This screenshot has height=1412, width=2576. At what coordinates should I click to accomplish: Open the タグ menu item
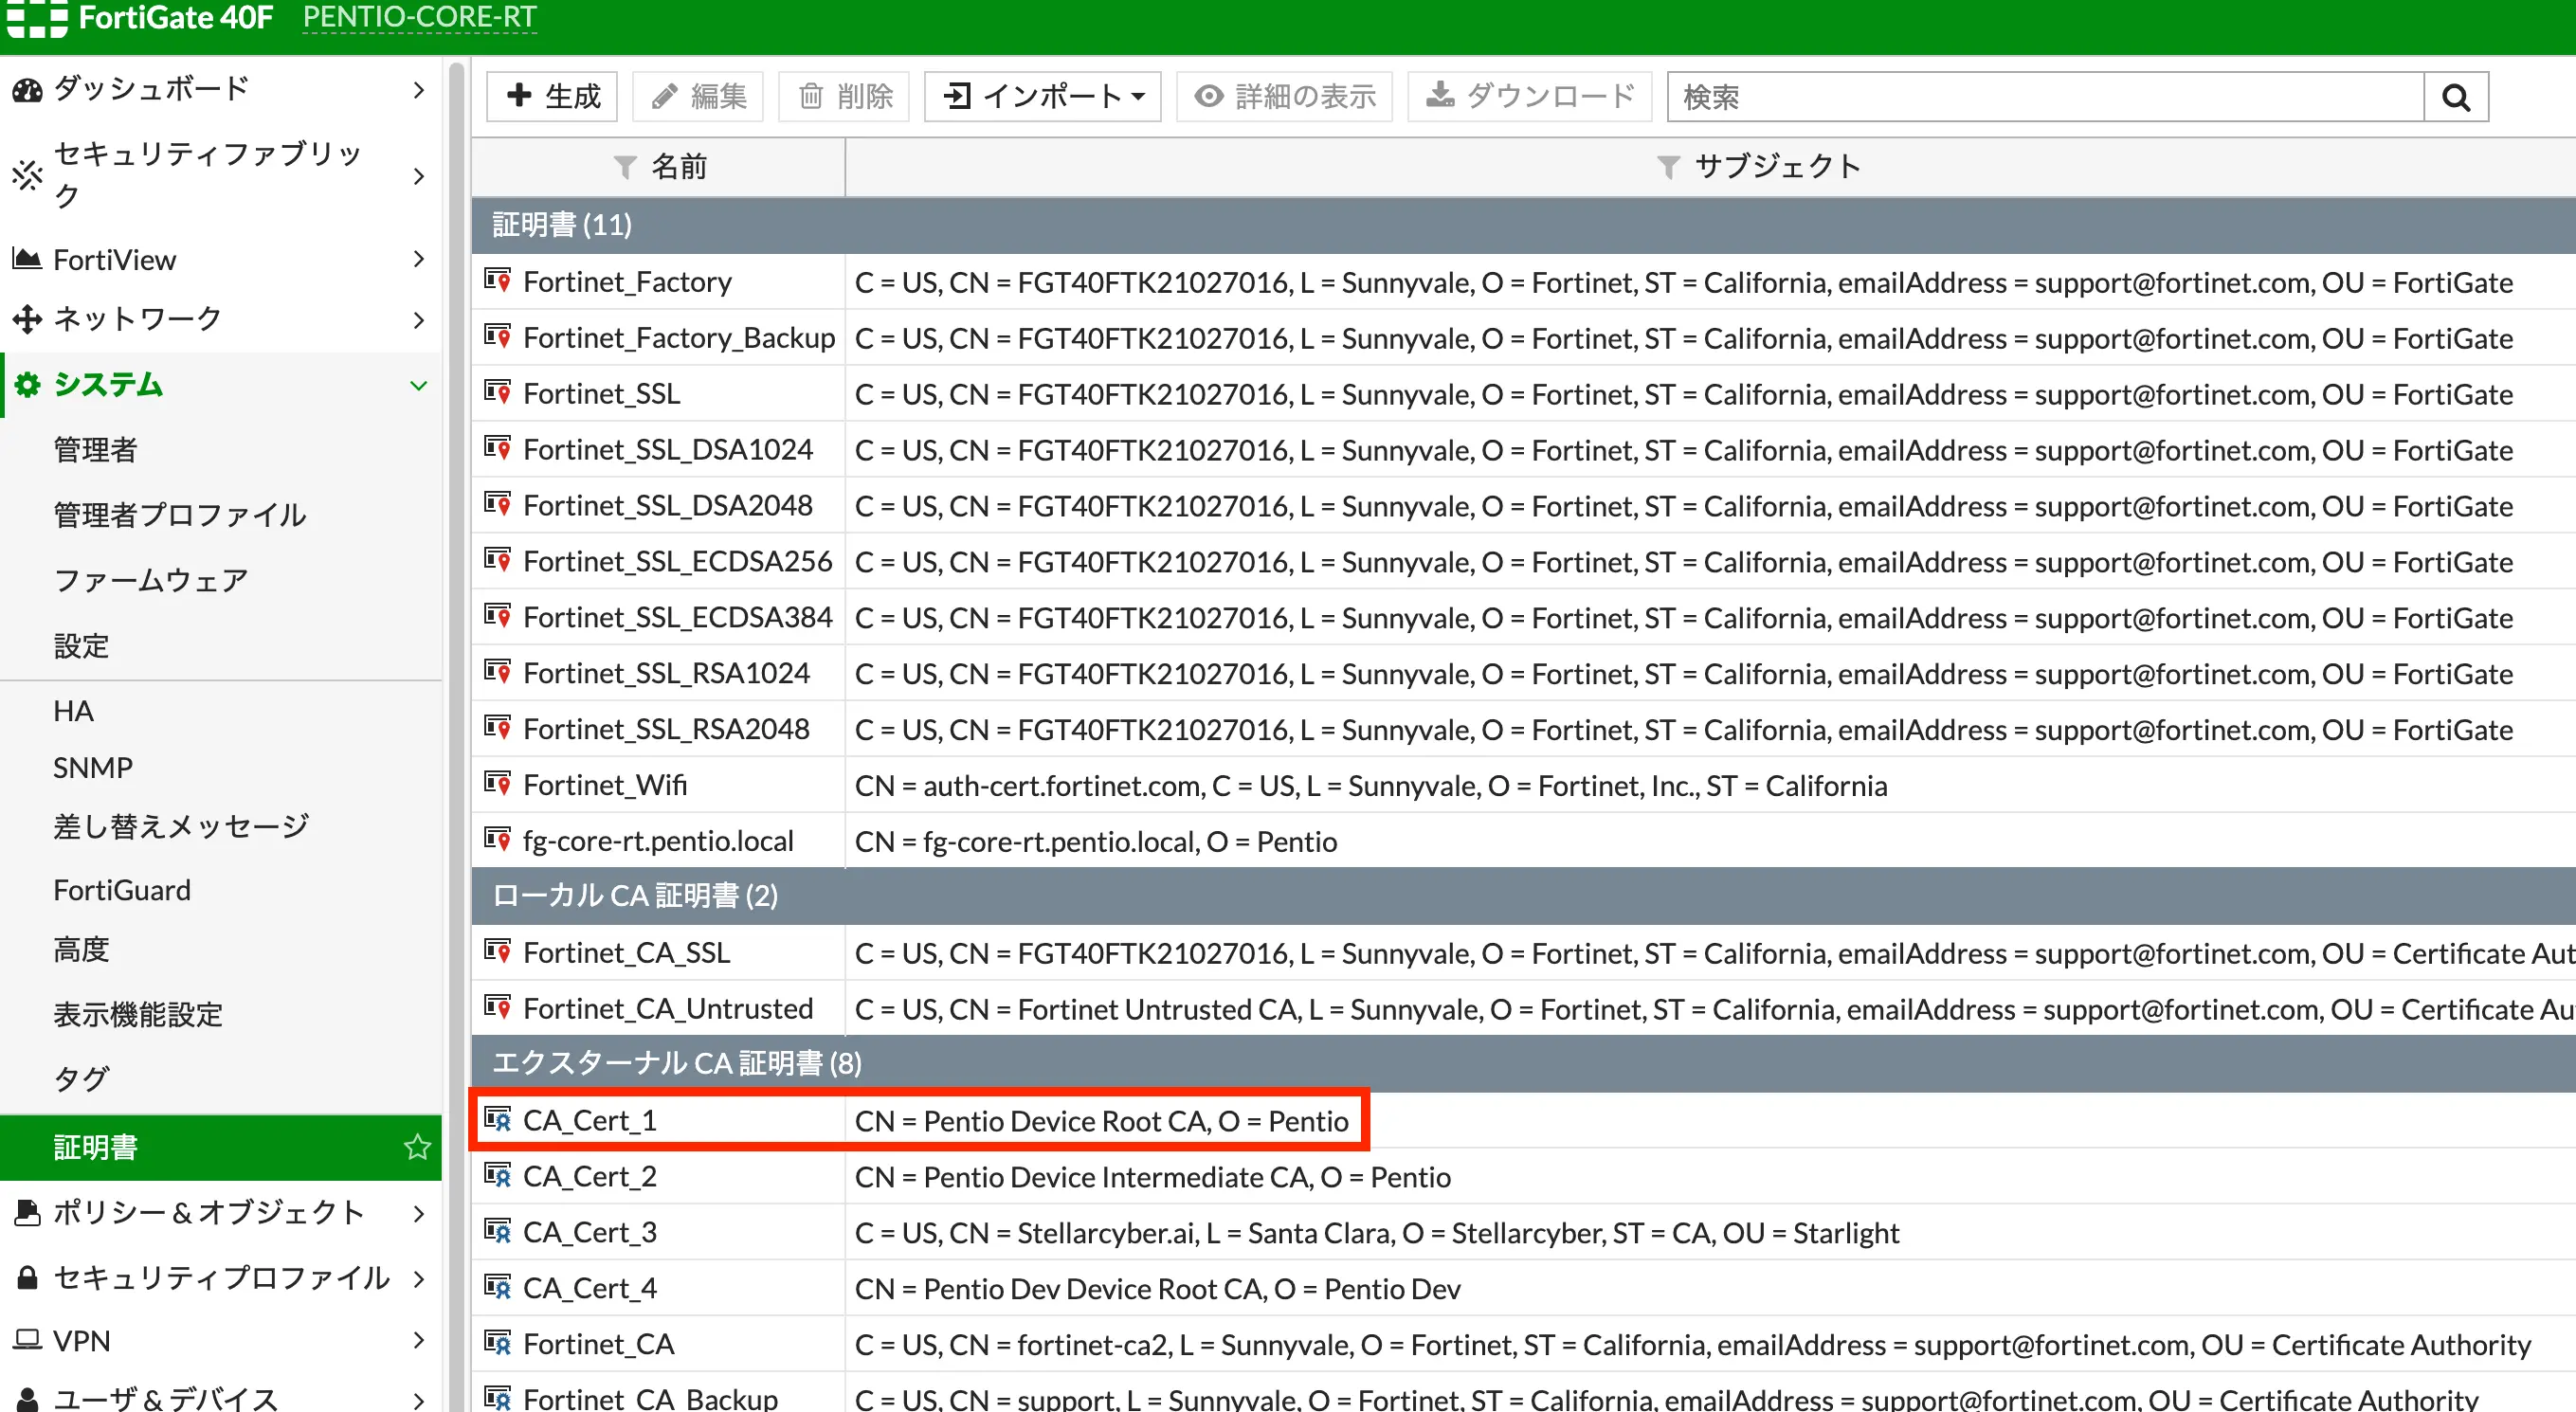pos(81,1078)
